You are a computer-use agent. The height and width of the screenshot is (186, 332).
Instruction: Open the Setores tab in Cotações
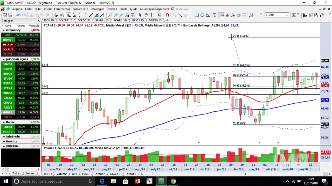pyautogui.click(x=30, y=174)
